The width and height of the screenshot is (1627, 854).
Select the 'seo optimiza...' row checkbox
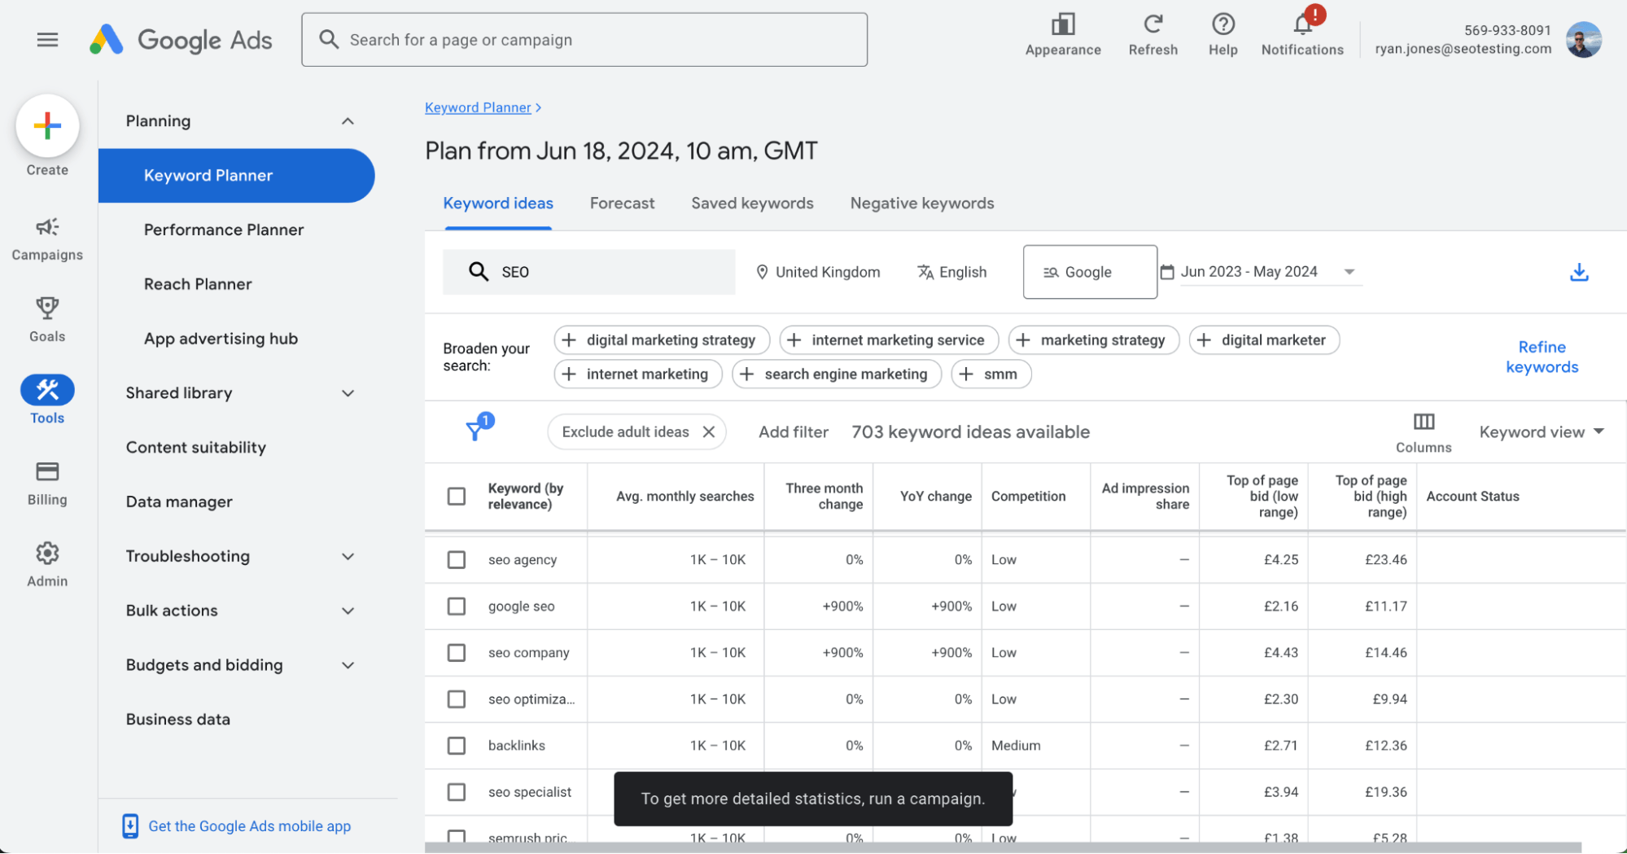457,699
